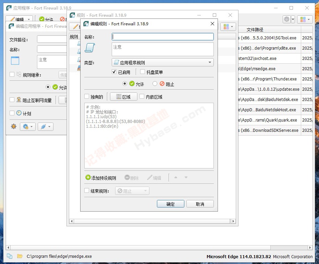Expand the 编辑 dropdown arrow in Applications toolbar
The width and height of the screenshot is (319, 264).
(x=29, y=19)
